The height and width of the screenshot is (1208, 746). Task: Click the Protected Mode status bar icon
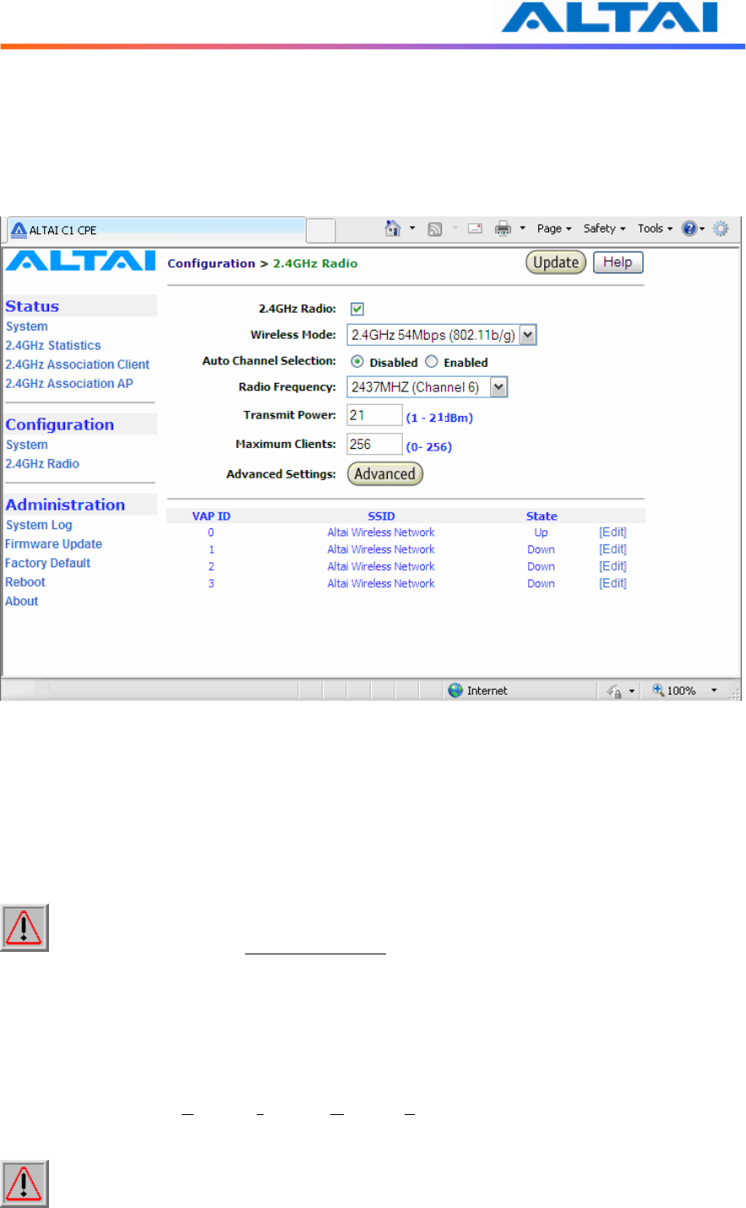pyautogui.click(x=615, y=691)
